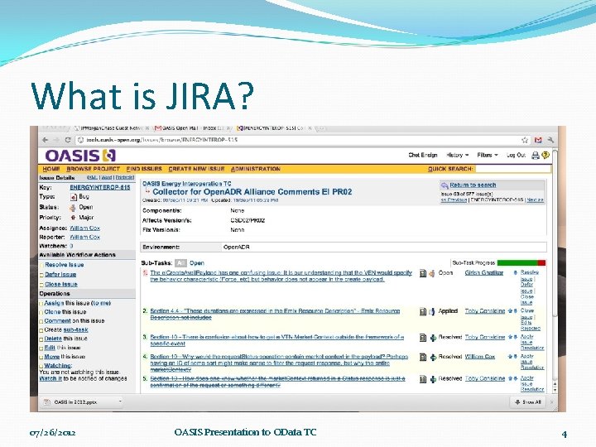Image resolution: width=596 pixels, height=447 pixels.
Task: Click the Defer Issue workflow action
Action: point(60,275)
